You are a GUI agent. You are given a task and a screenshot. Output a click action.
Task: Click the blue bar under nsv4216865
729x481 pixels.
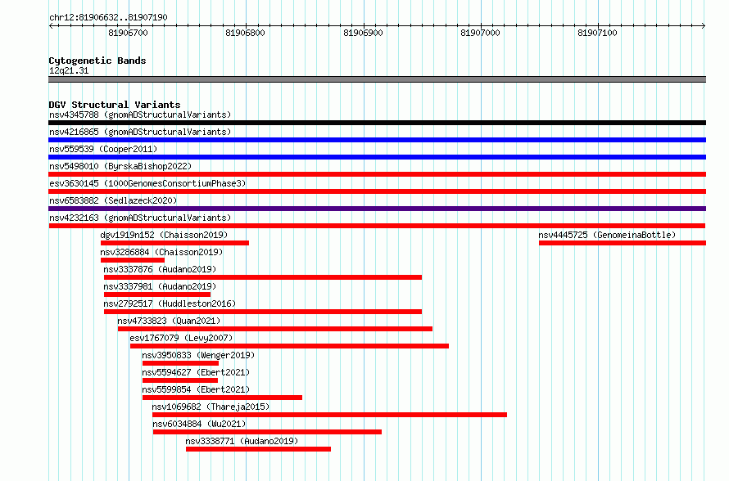tap(377, 140)
